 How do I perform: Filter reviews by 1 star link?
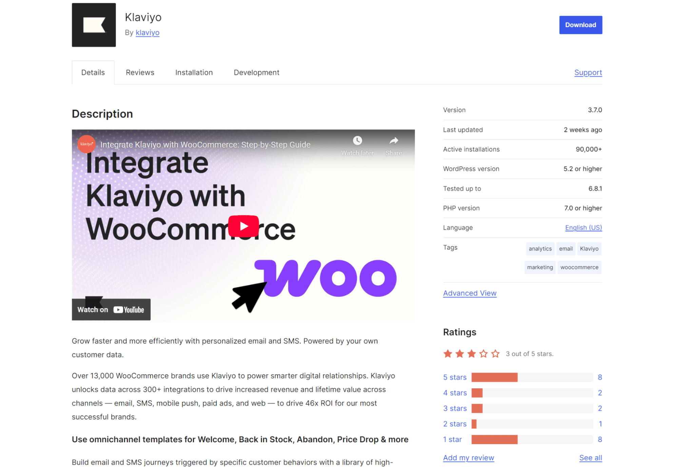452,440
